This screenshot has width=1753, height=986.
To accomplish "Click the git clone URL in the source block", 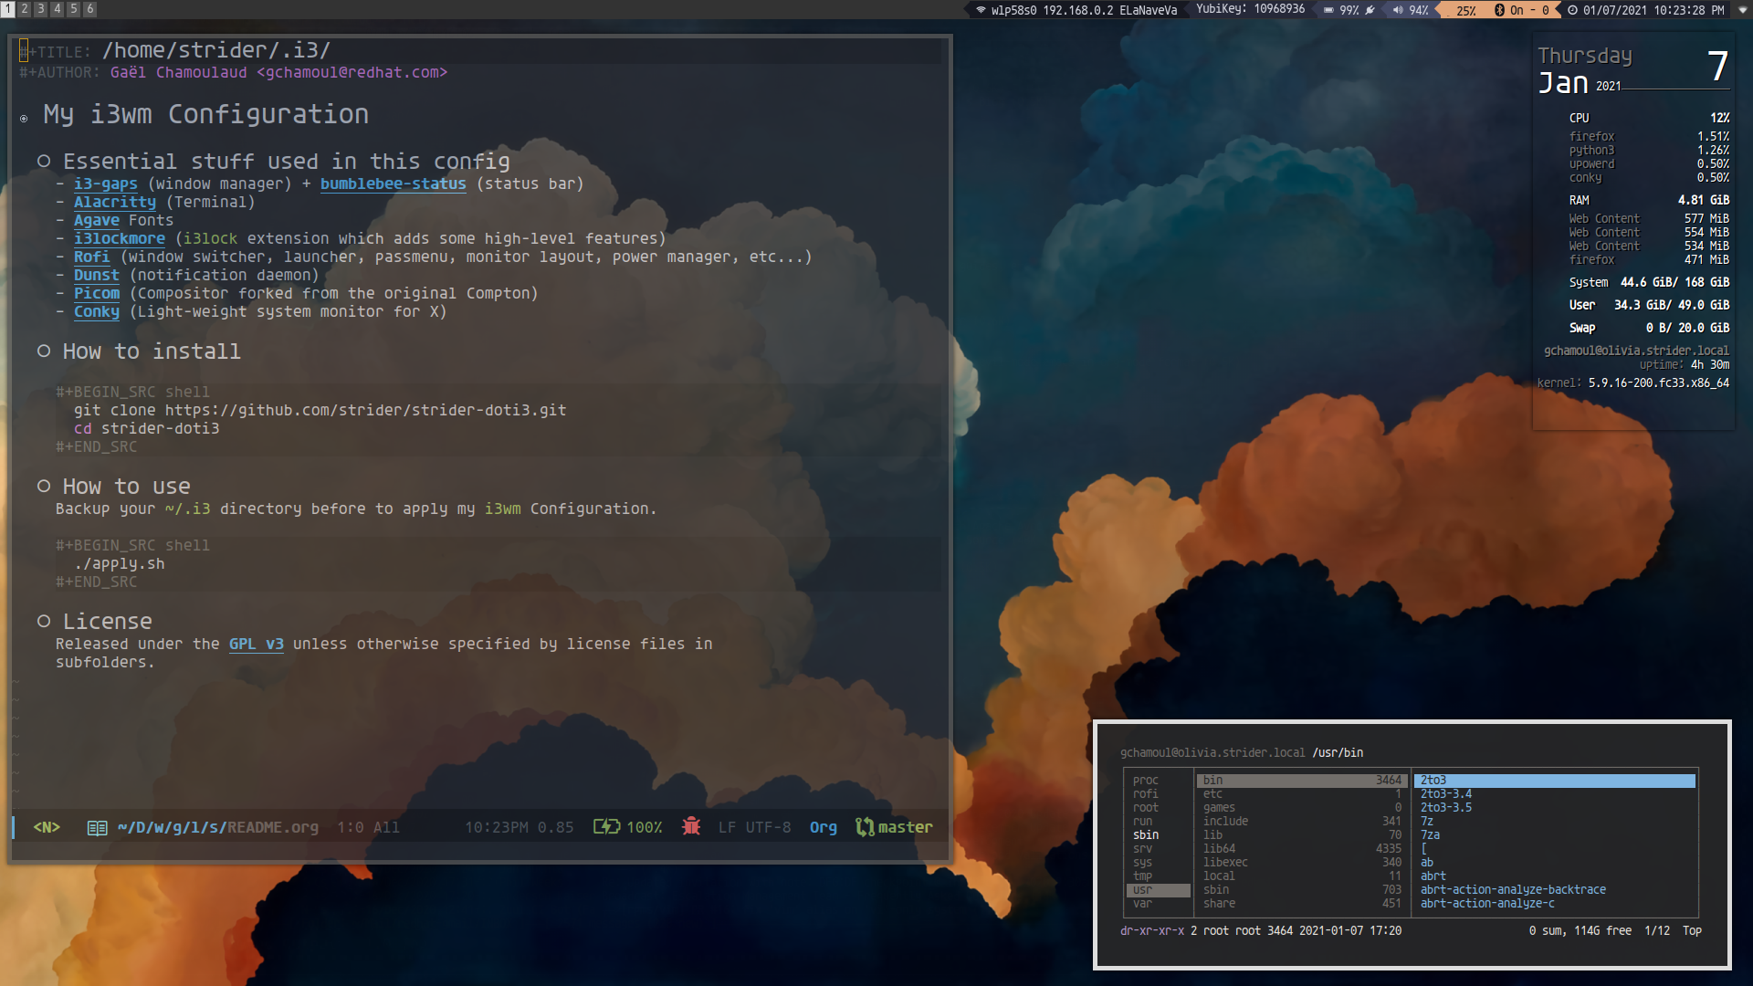I will pos(366,410).
